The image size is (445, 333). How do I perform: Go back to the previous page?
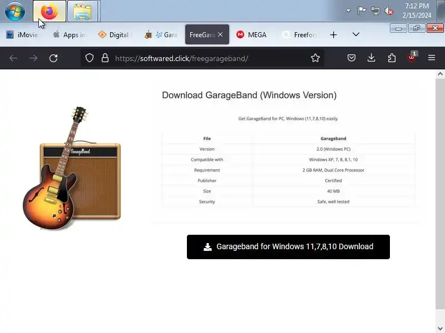click(13, 58)
